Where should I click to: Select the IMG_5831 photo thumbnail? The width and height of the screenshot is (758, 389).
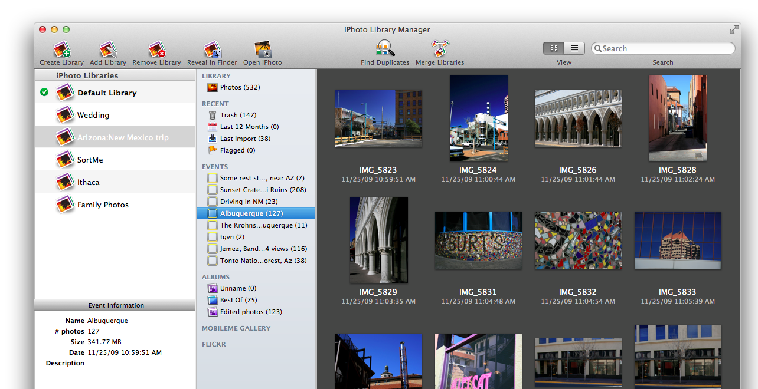tap(478, 240)
